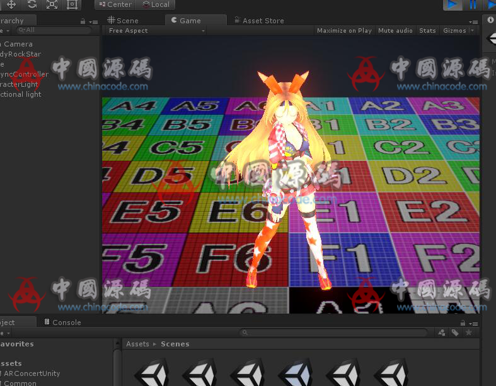Screen dimensions: 496x386
Task: Select the ctional light object in Hierarchy
Action: [x=21, y=94]
